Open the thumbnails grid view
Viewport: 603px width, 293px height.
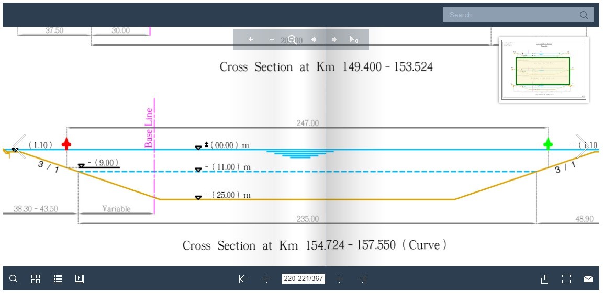36,279
